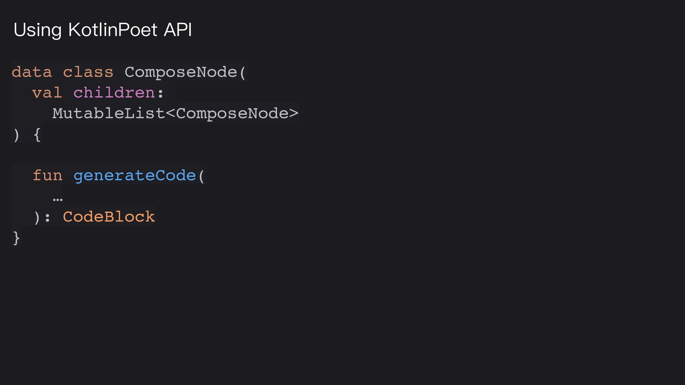
Task: Click the word 'API' in title
Action: 178,29
